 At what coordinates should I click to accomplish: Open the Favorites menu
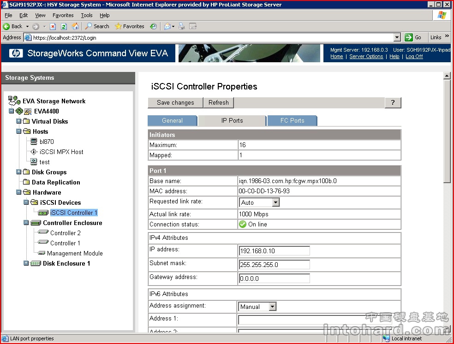click(63, 15)
